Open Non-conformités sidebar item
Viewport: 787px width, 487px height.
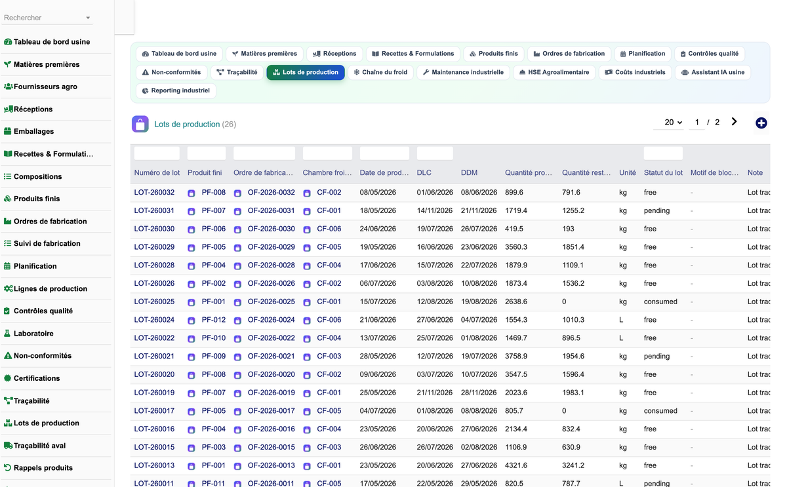click(37, 356)
